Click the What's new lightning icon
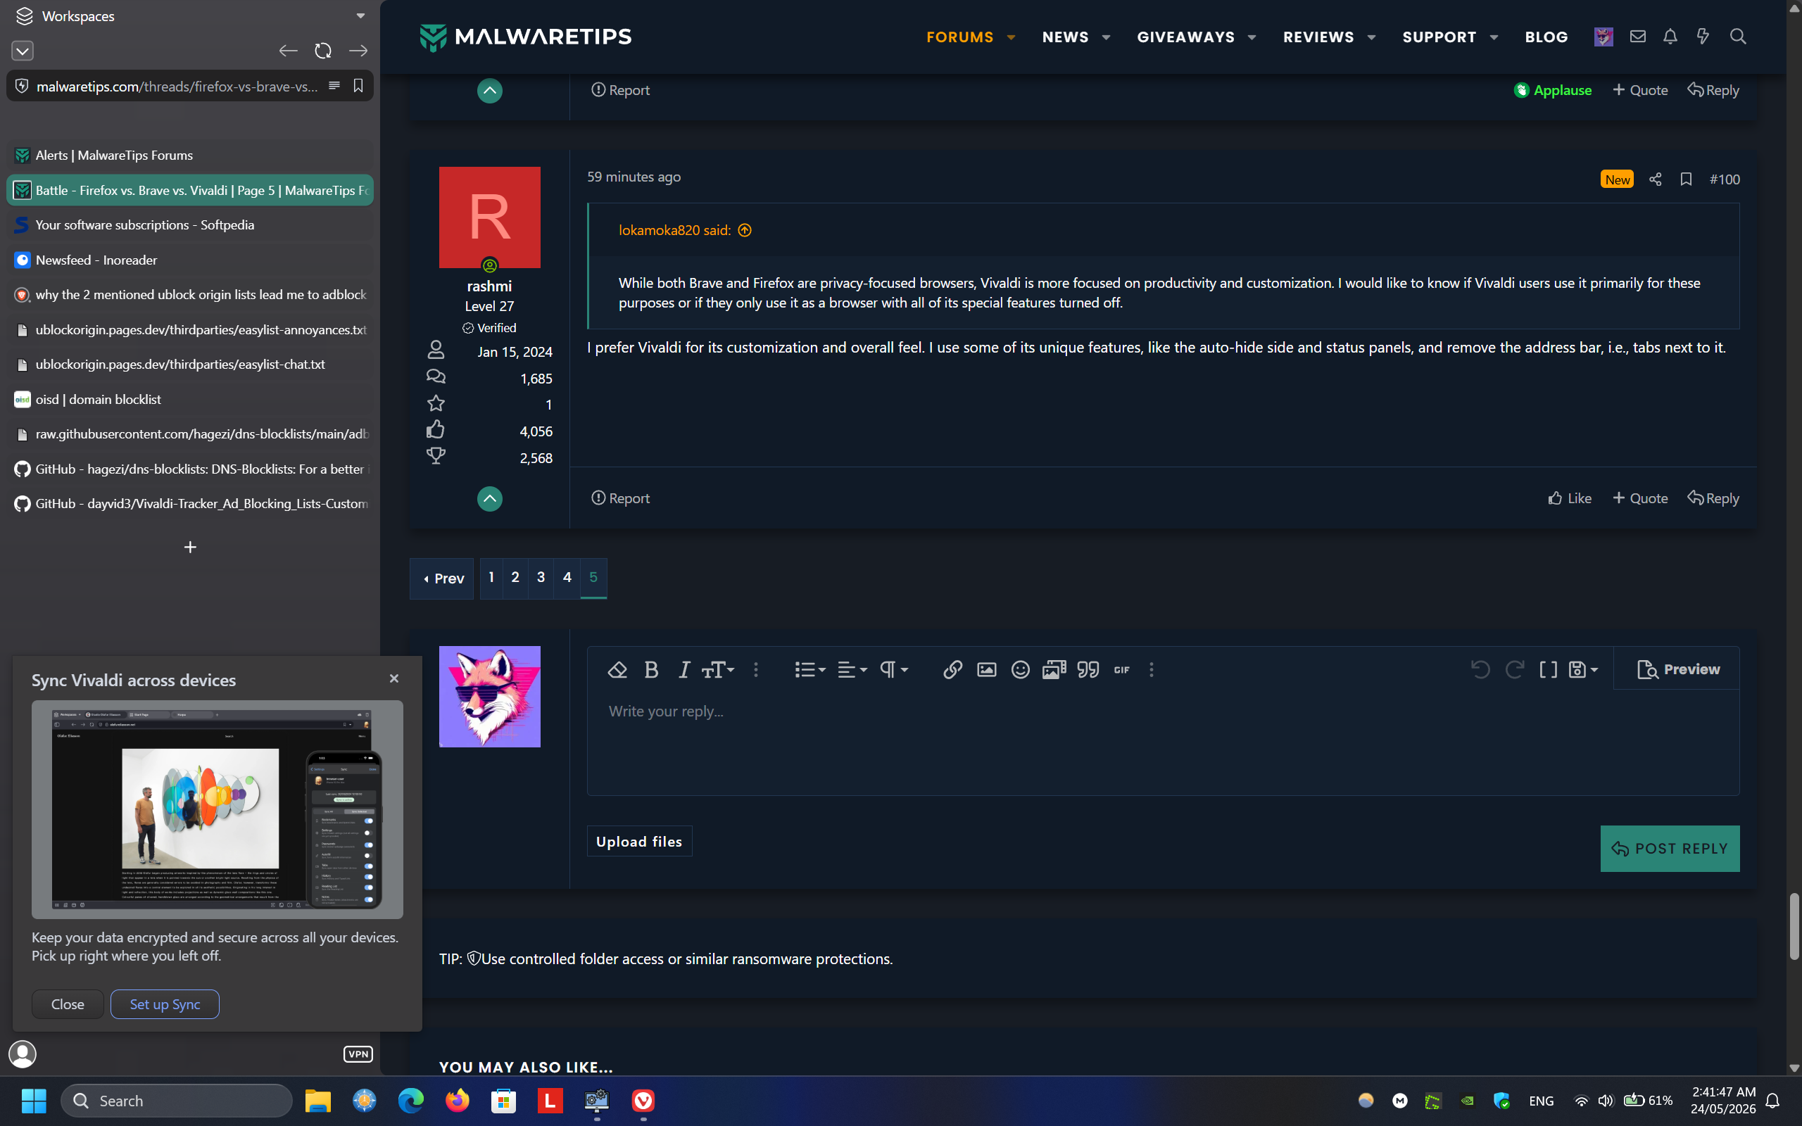Image resolution: width=1802 pixels, height=1126 pixels. [x=1703, y=37]
